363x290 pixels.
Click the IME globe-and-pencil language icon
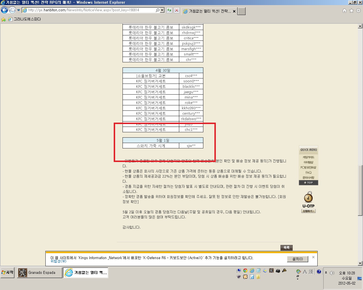pyautogui.click(x=298, y=272)
